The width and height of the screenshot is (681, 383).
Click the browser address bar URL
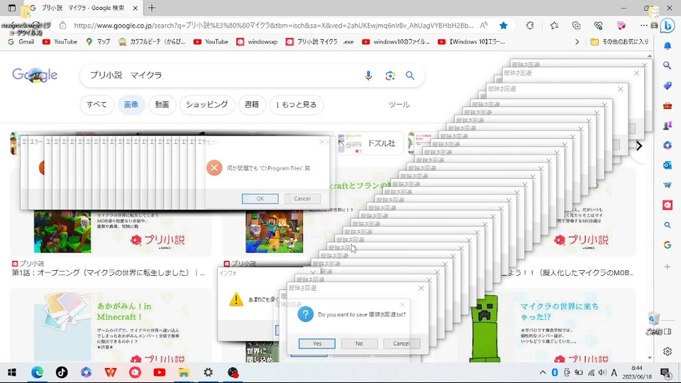[274, 26]
